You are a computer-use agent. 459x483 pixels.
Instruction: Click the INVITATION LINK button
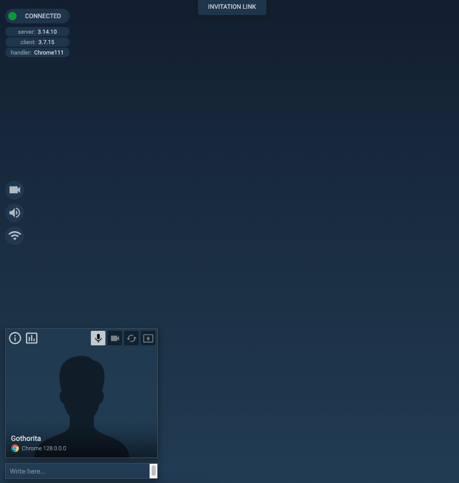click(x=232, y=7)
